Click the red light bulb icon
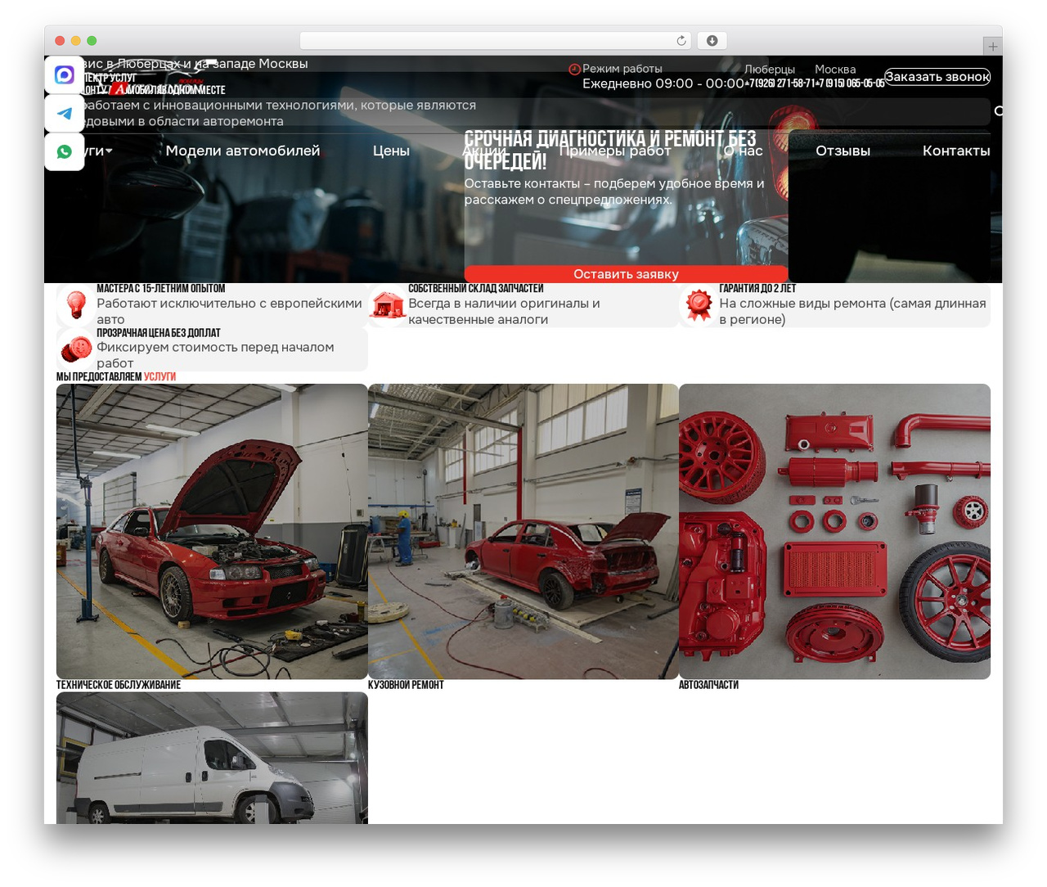Viewport: 1047px width, 887px height. (76, 304)
